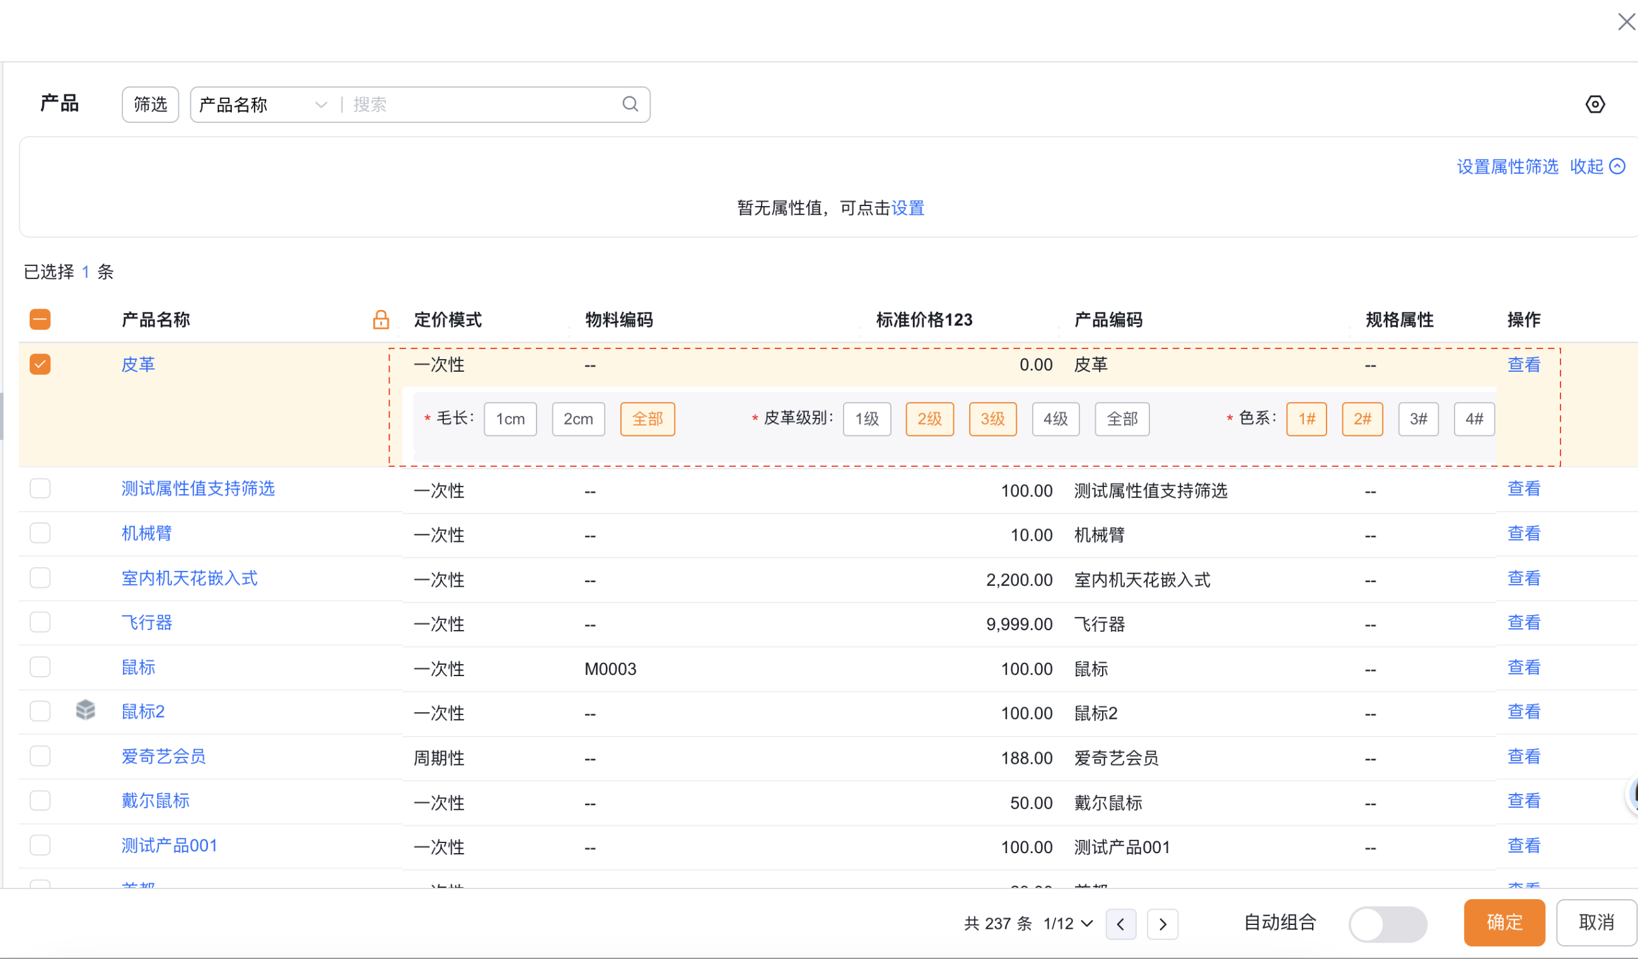This screenshot has width=1638, height=959.
Task: Click the 标准价格123 column header
Action: pos(924,319)
